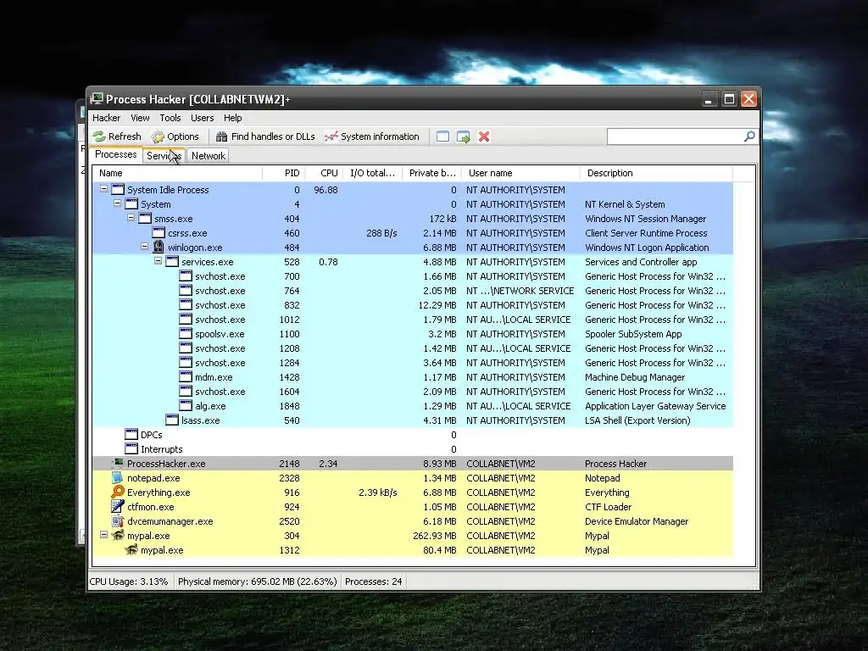Select the Processes tab
The height and width of the screenshot is (651, 868).
click(x=115, y=154)
